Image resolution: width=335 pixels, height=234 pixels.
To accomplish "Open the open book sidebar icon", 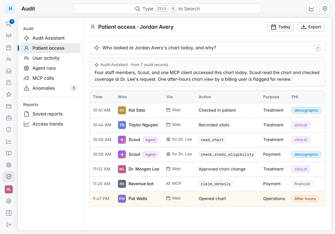I will click(9, 153).
